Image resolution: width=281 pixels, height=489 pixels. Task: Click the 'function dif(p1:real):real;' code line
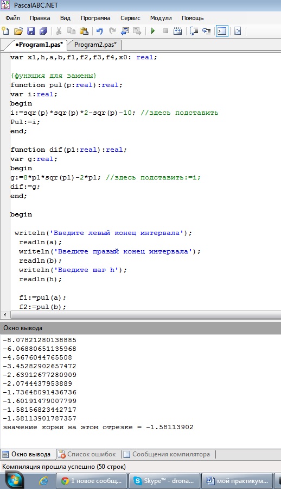[68, 150]
